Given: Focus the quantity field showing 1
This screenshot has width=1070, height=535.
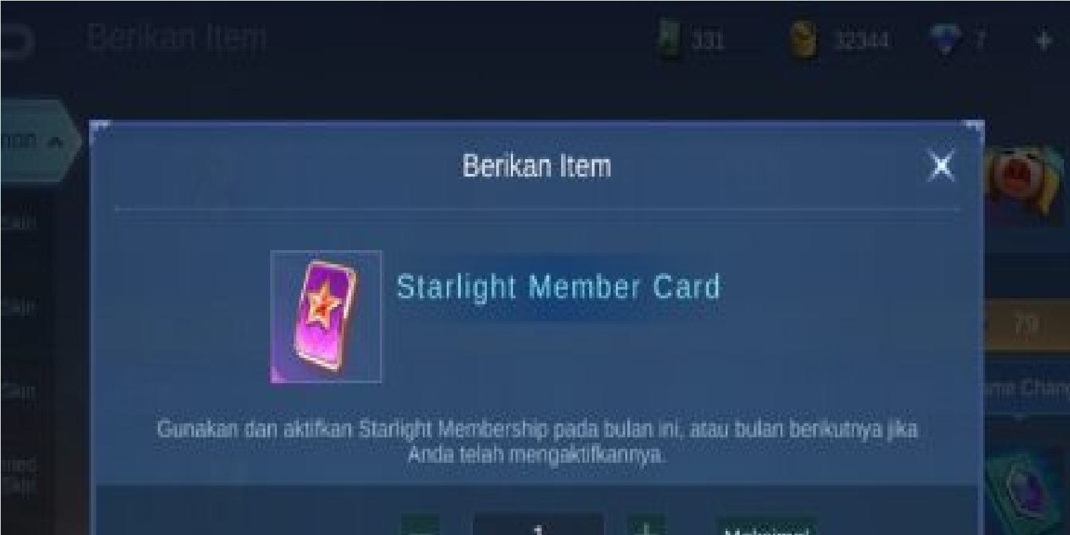Looking at the screenshot, I should point(538,526).
